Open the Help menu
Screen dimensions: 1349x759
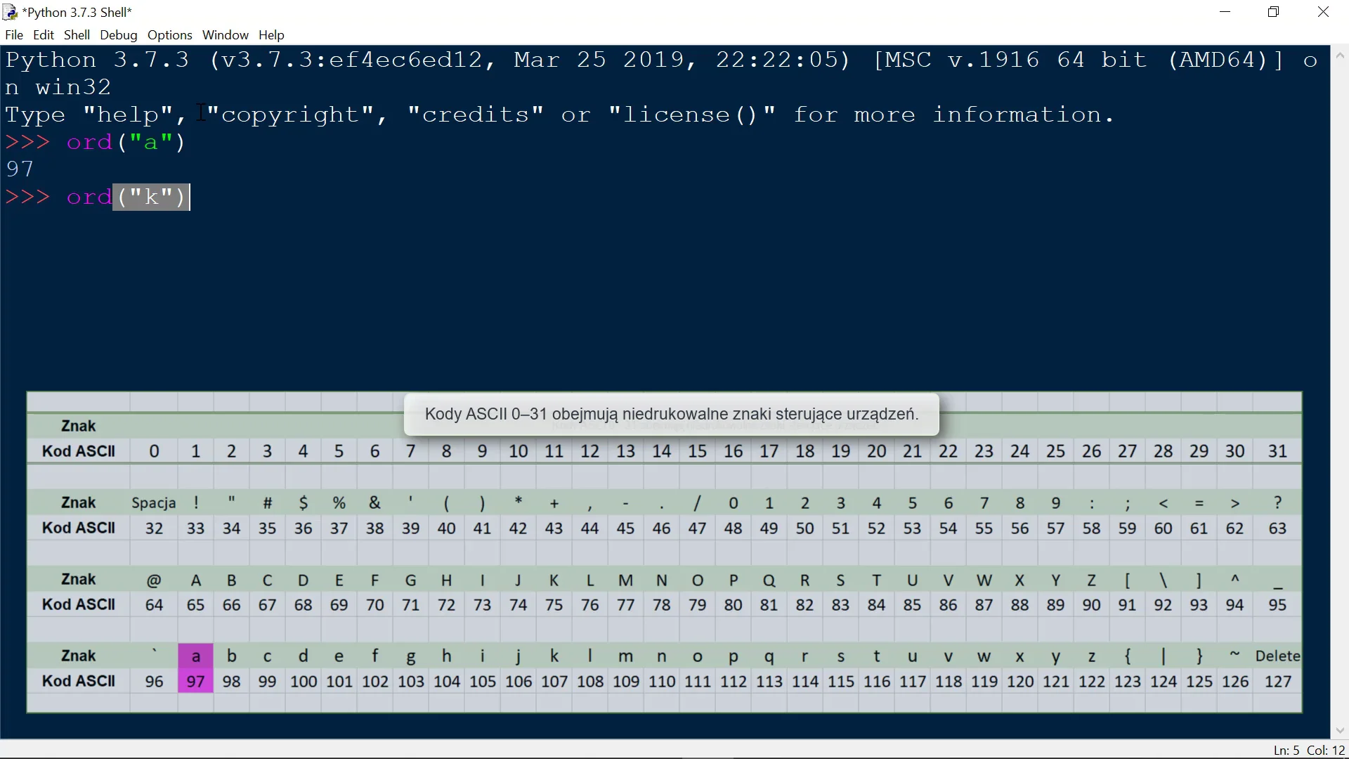pos(271,35)
